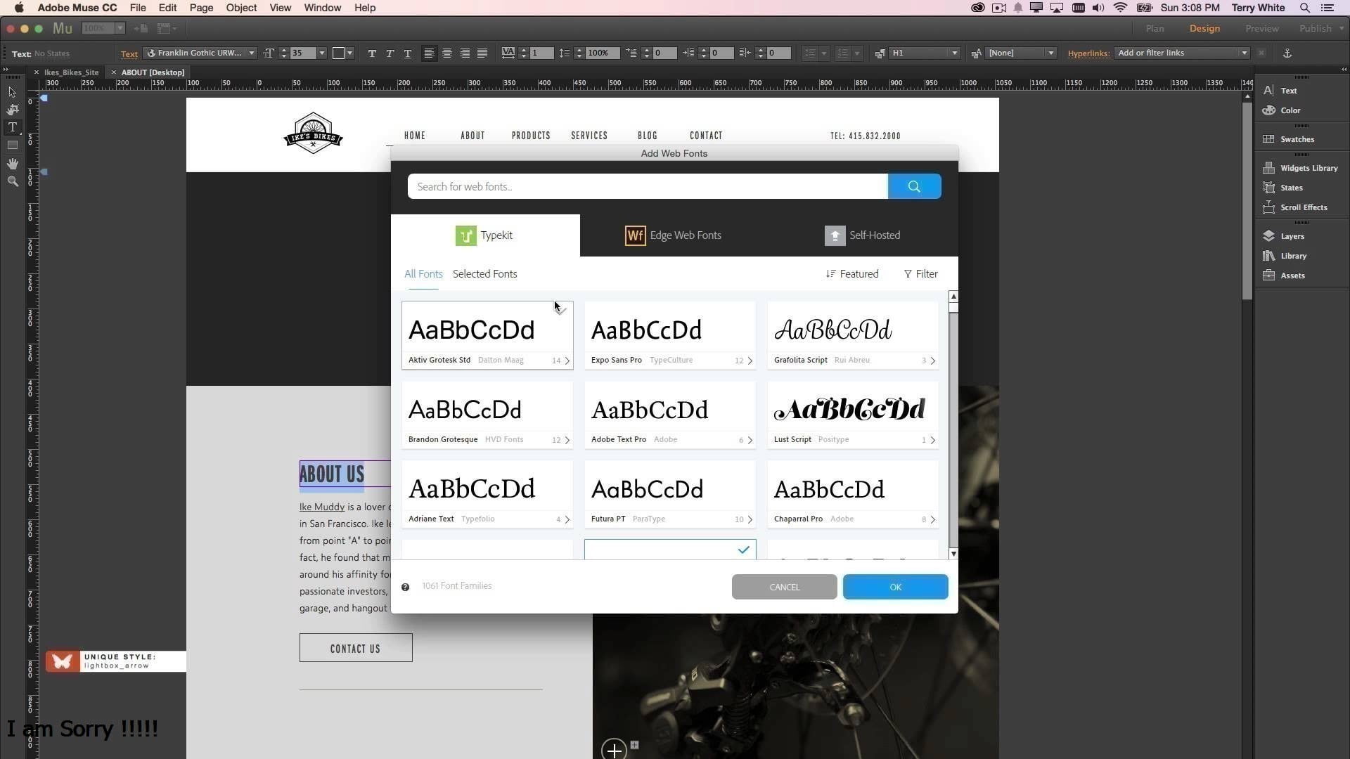This screenshot has width=1350, height=759.
Task: Click the font list scrollbar down arrow
Action: (953, 554)
